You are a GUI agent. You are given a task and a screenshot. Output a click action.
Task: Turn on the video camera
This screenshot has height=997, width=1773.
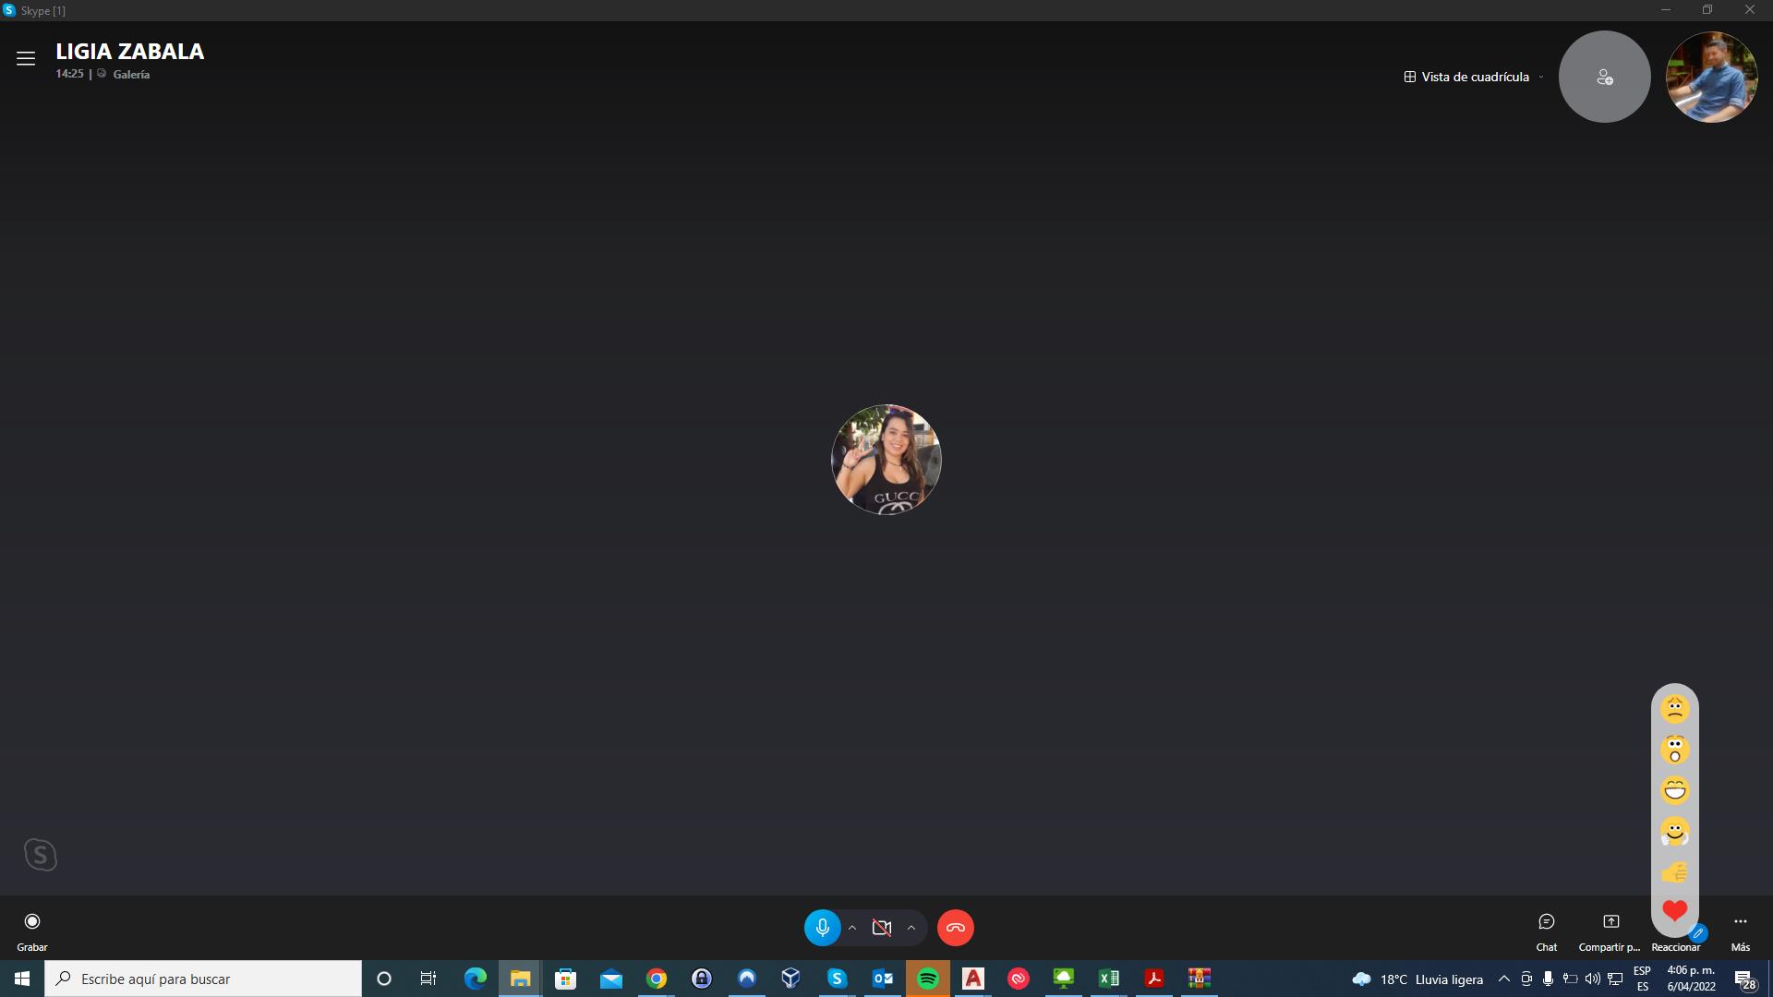click(x=882, y=928)
